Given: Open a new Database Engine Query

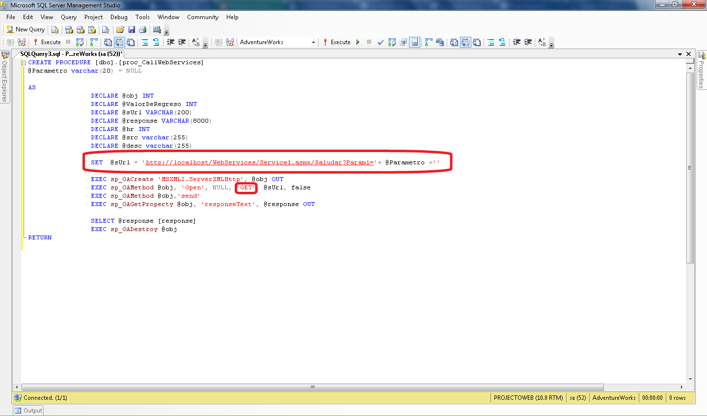Looking at the screenshot, I should pyautogui.click(x=55, y=29).
